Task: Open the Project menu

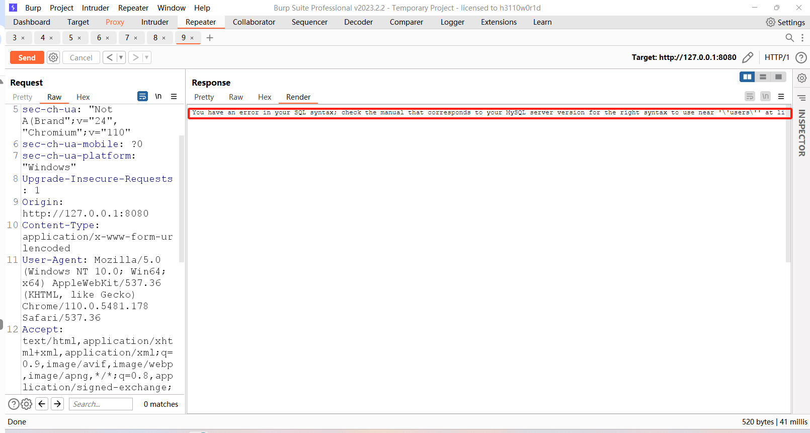Action: point(62,8)
